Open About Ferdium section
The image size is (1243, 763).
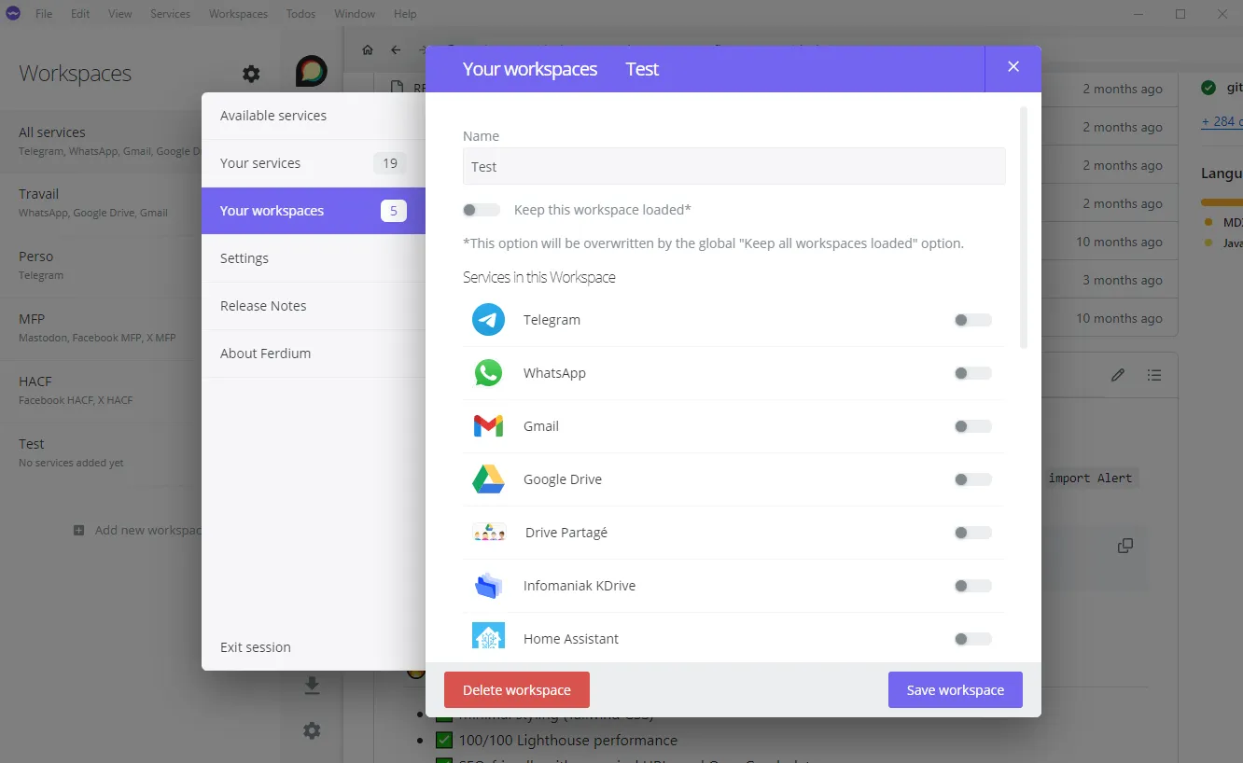coord(314,354)
